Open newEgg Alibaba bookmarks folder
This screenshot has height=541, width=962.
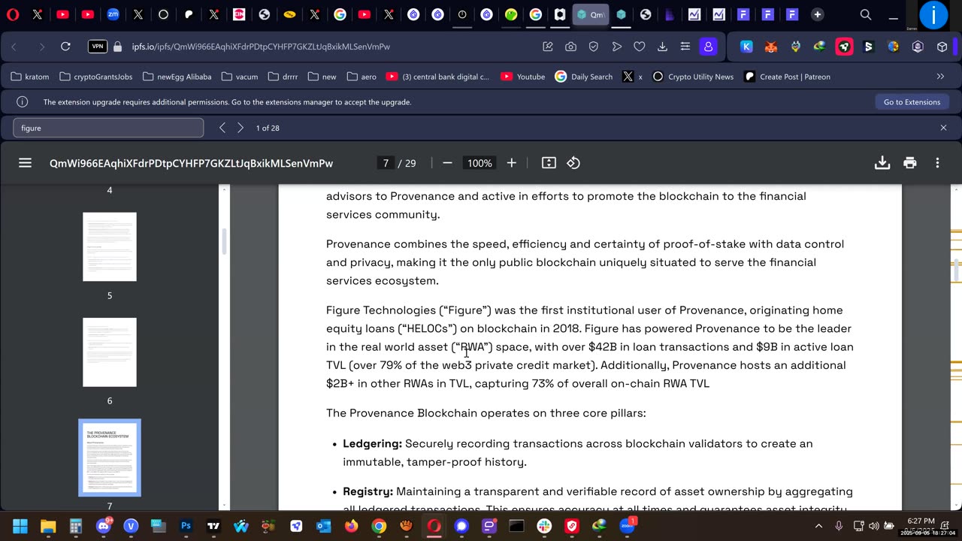point(177,77)
